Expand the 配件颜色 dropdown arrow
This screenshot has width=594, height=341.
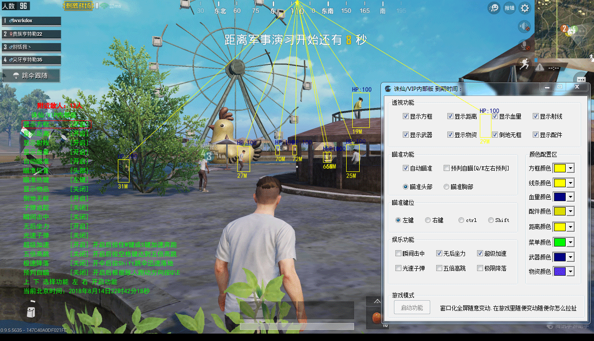[570, 211]
